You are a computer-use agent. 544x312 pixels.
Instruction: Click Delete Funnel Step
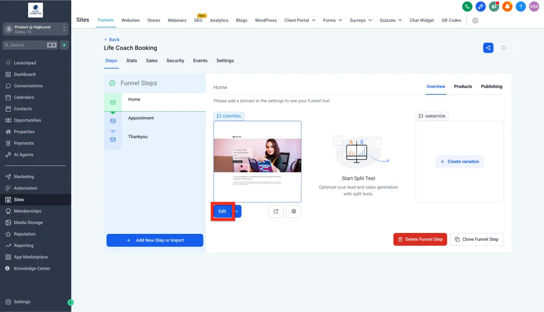pos(420,239)
